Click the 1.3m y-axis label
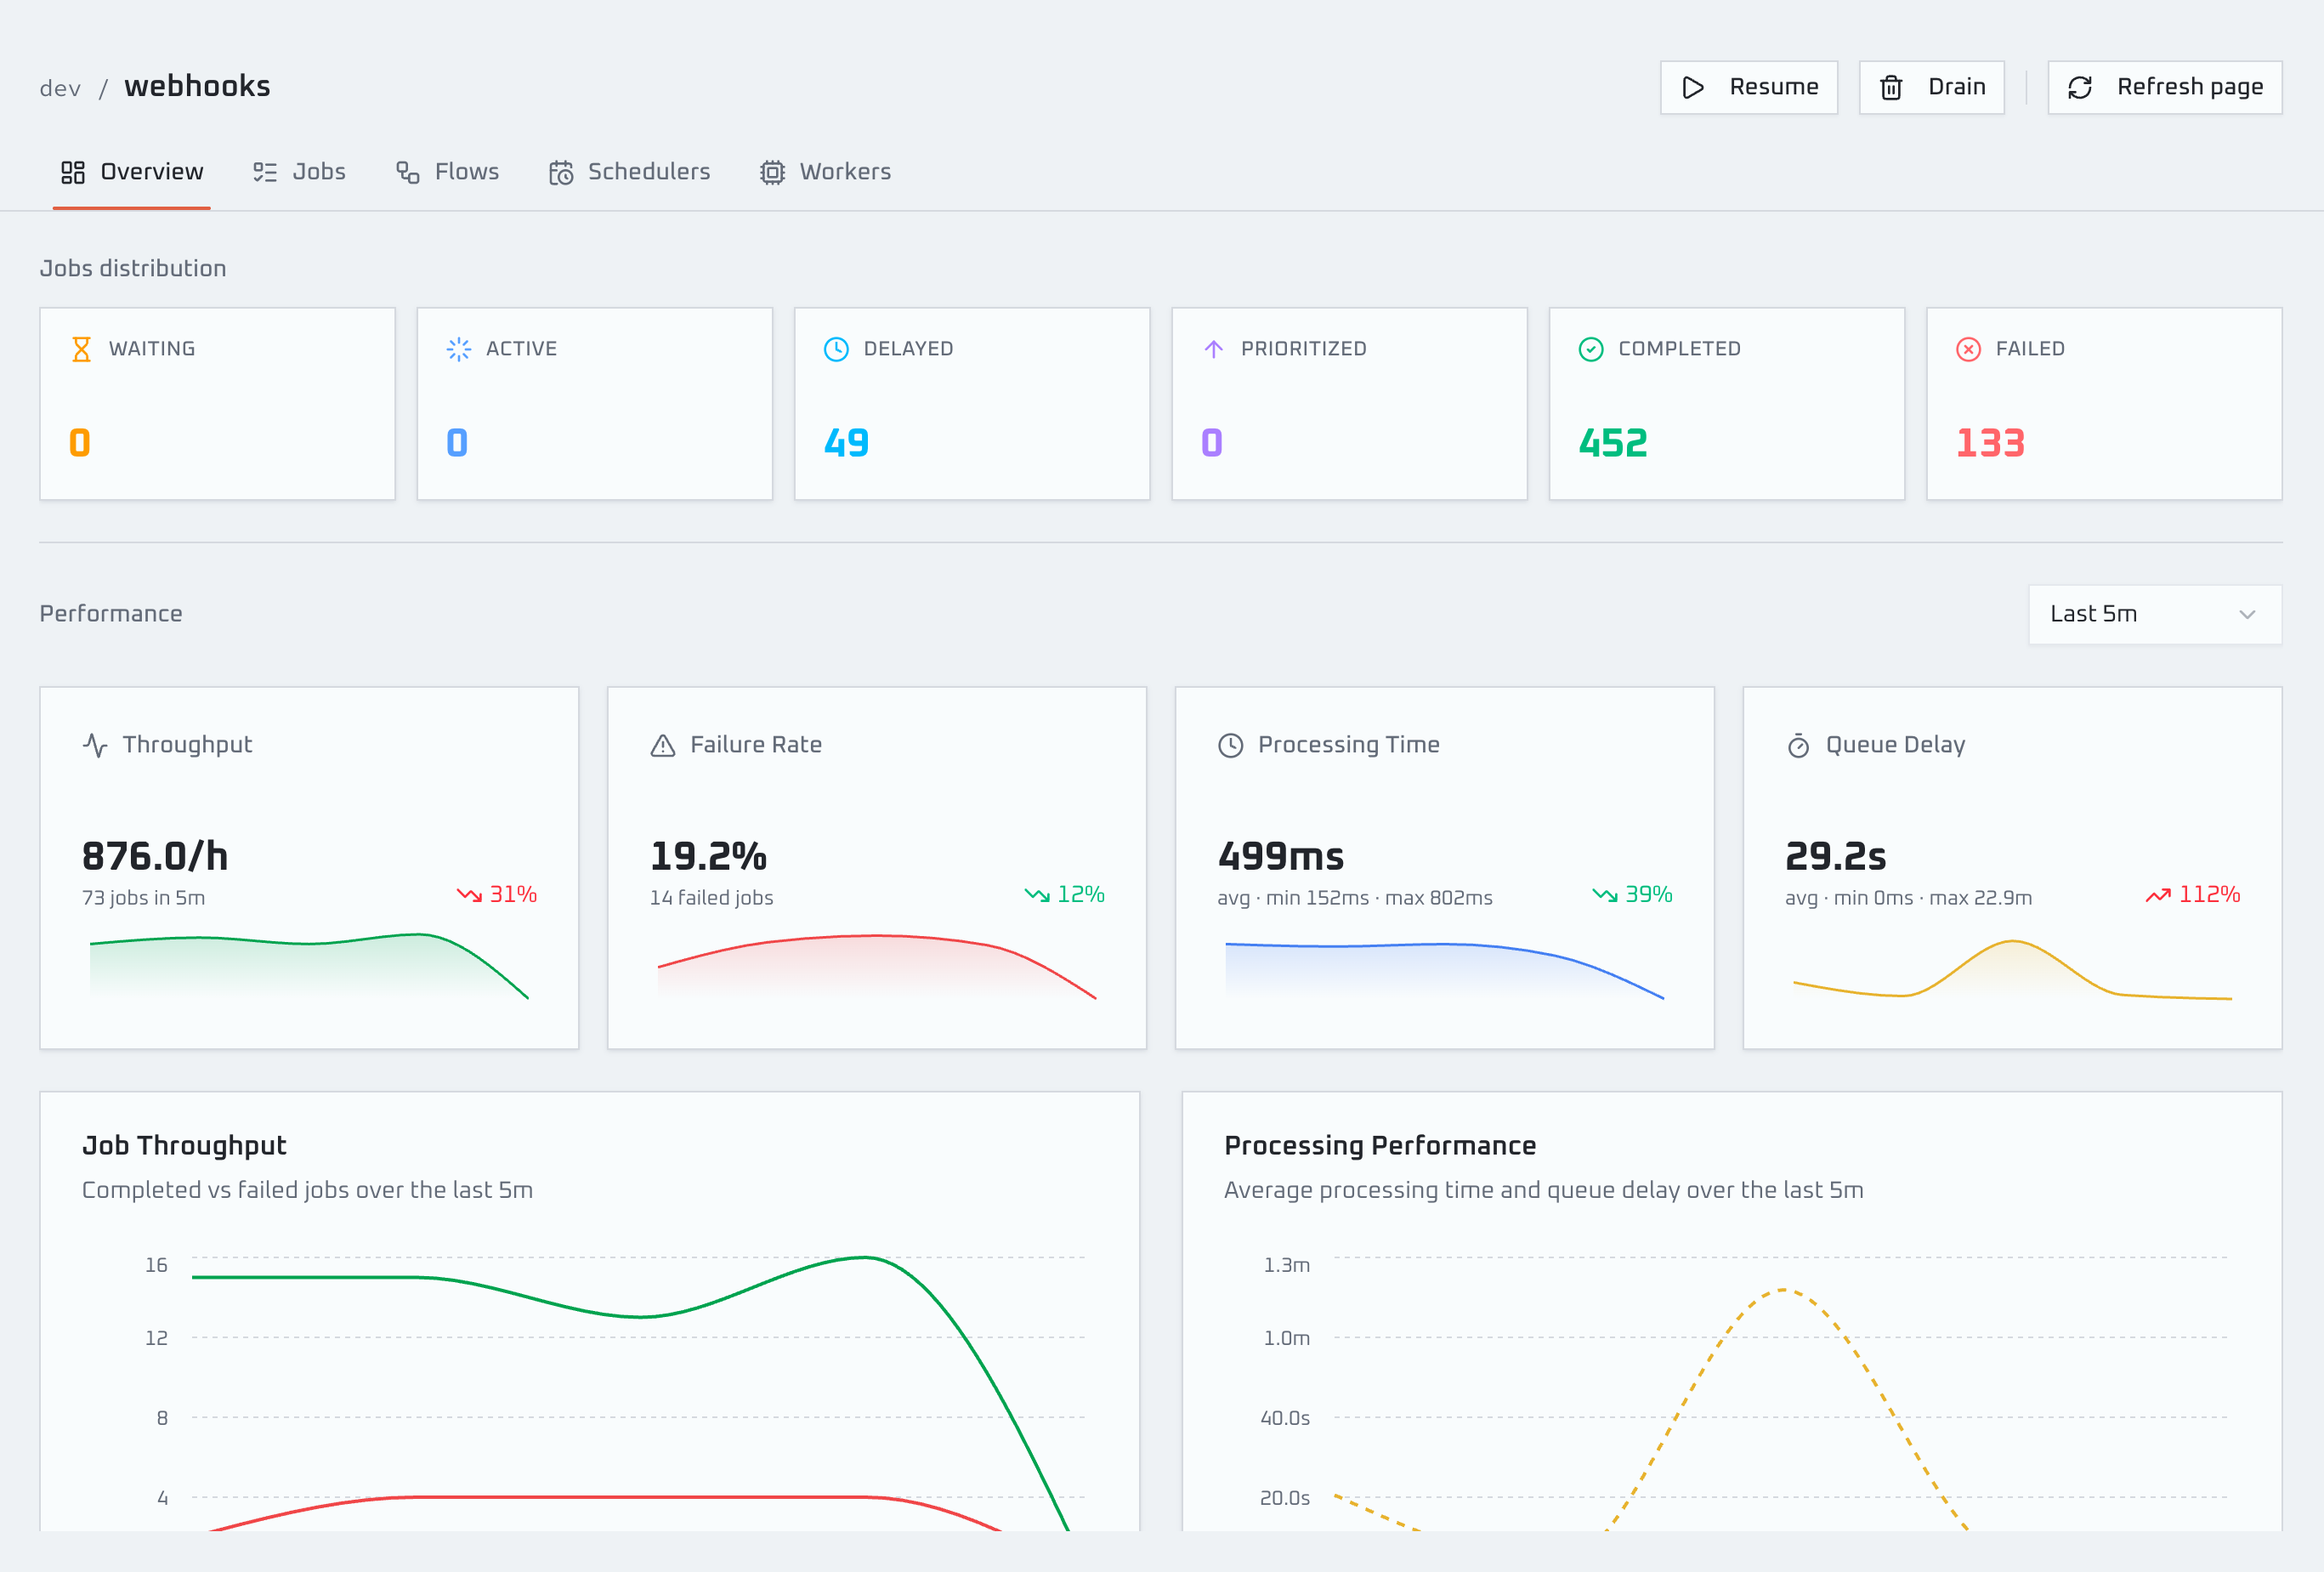 point(1286,1265)
